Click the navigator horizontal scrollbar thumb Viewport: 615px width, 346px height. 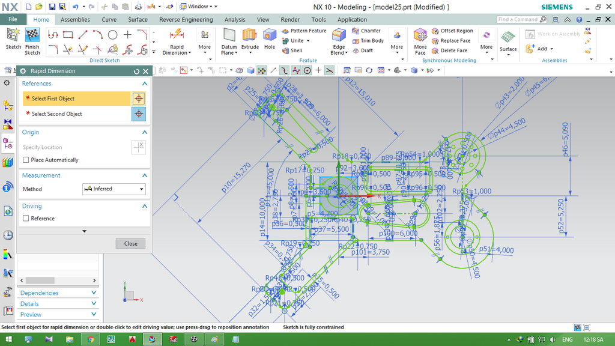[x=40, y=281]
